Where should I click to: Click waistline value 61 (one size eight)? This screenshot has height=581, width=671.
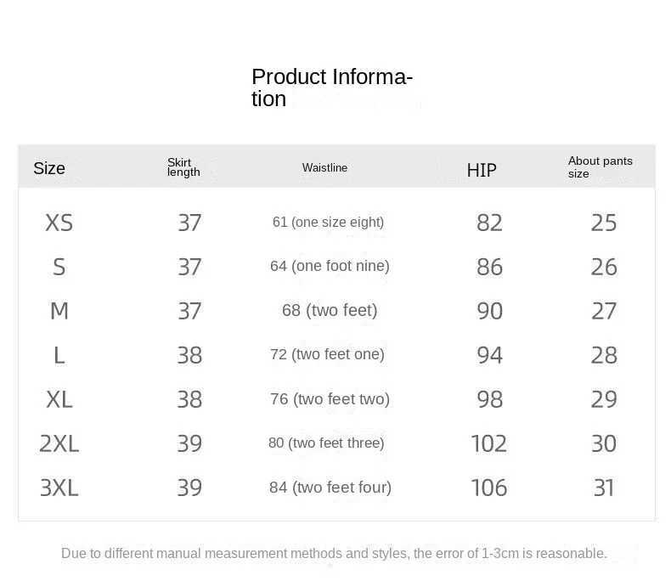point(328,222)
